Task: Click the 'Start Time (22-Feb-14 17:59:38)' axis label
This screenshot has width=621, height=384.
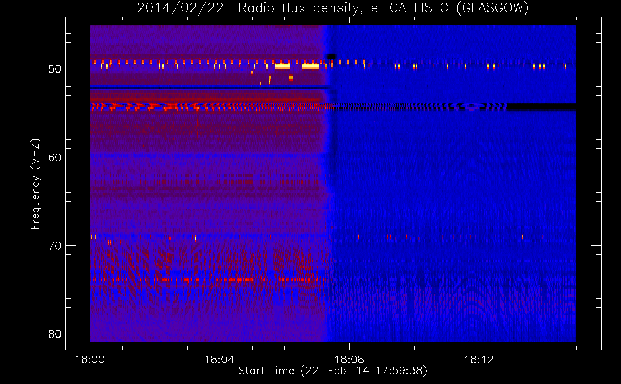Action: point(333,371)
